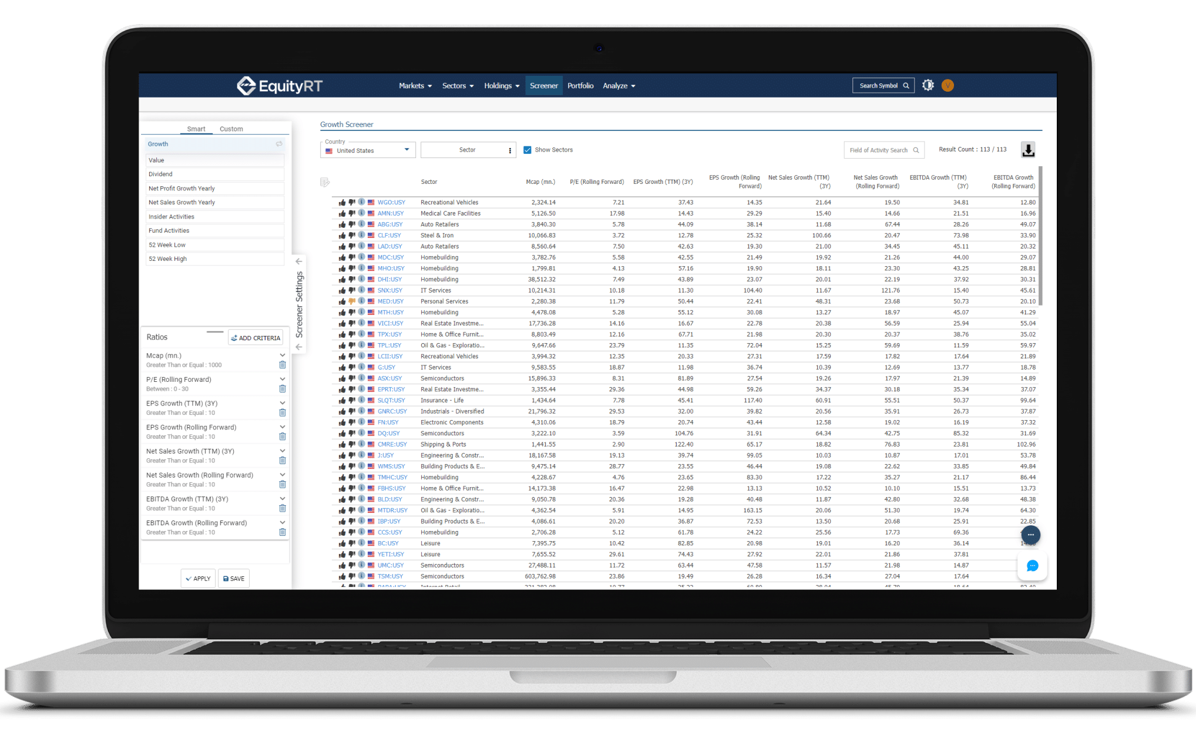
Task: Click the EquityRT logo
Action: pos(280,86)
